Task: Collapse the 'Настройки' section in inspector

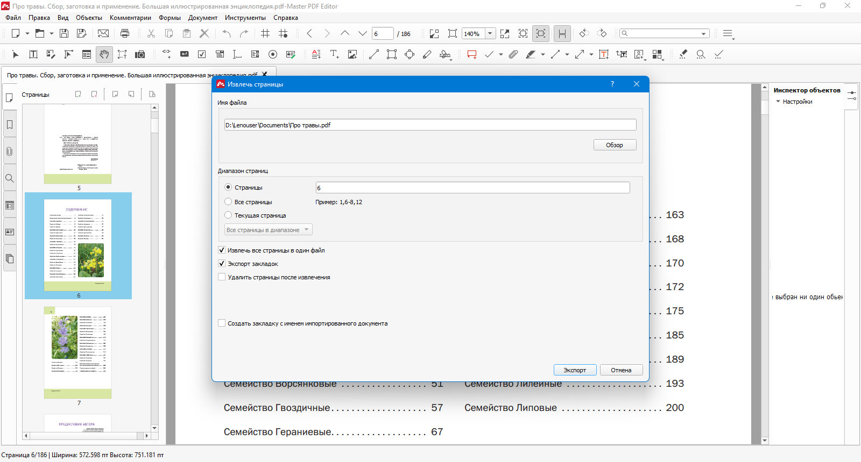Action: tap(778, 102)
